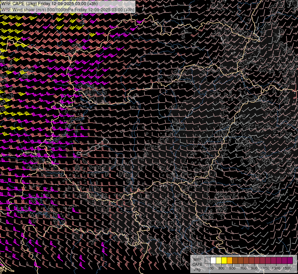The width and height of the screenshot is (298, 274).
Task: Click the last purple swatch in the legend
Action: (x=290, y=260)
